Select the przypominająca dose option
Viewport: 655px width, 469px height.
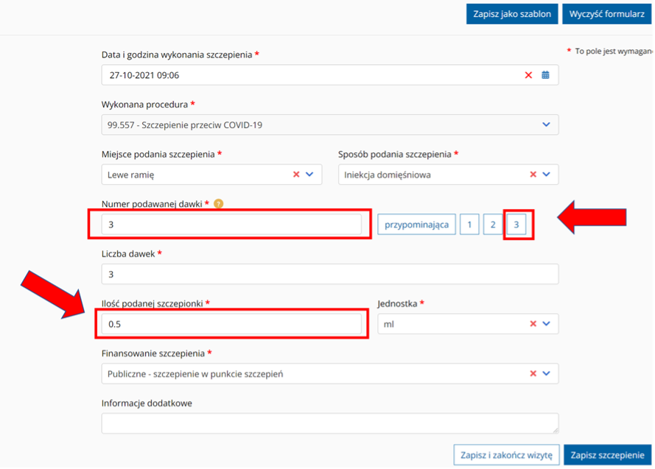click(x=416, y=225)
